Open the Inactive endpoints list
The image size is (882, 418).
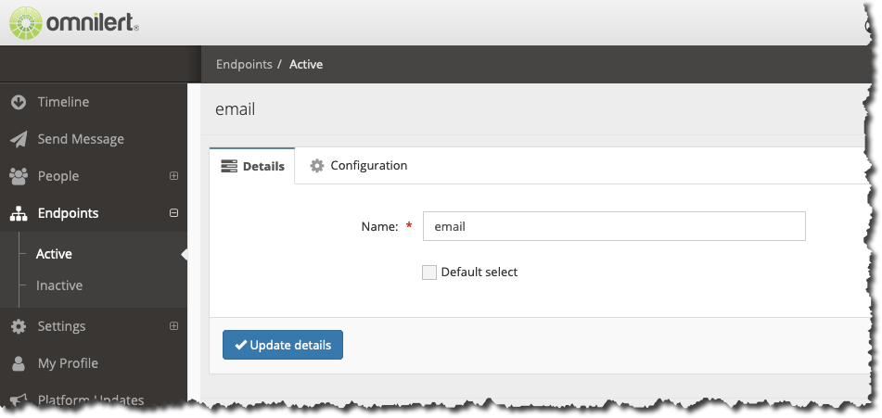59,285
